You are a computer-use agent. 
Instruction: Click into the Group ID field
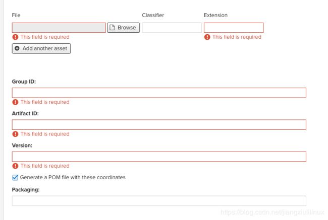click(x=159, y=93)
